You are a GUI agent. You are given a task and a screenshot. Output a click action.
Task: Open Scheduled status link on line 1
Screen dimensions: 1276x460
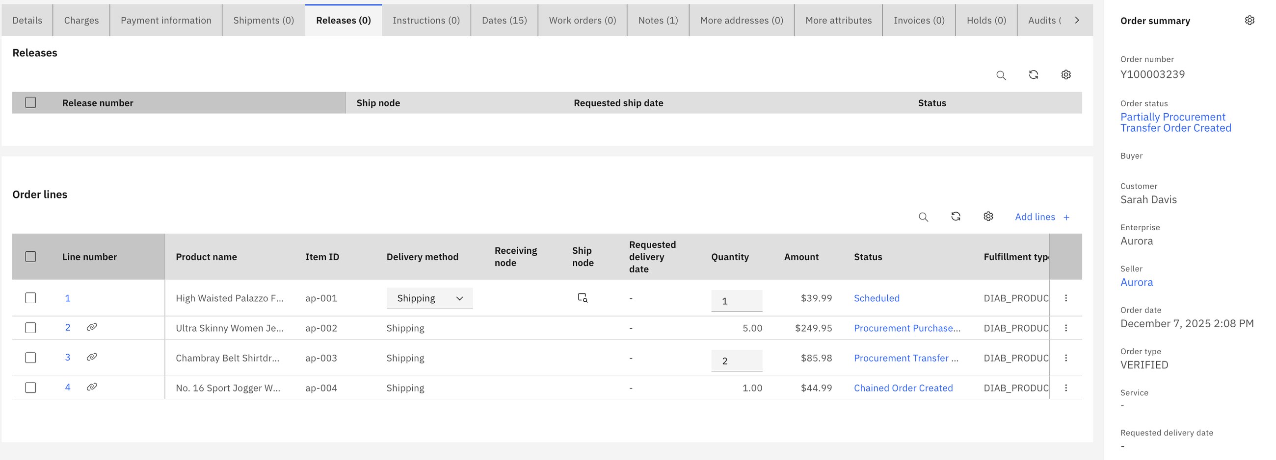[876, 298]
